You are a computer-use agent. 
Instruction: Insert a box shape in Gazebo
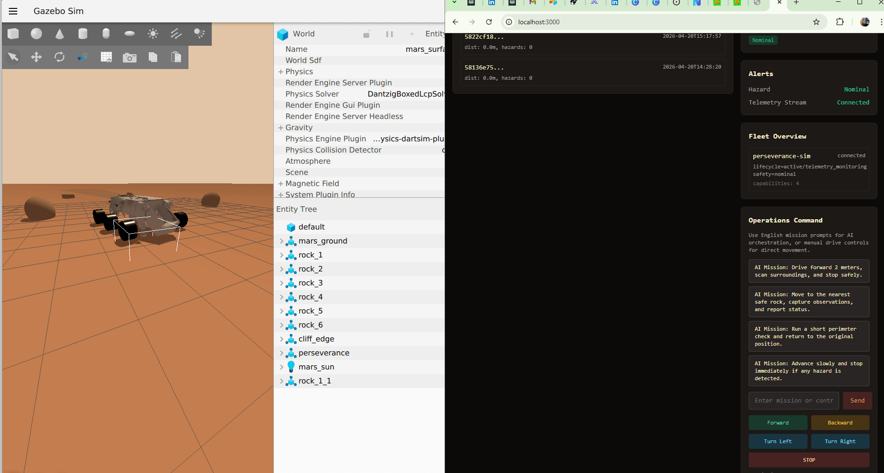coord(14,34)
